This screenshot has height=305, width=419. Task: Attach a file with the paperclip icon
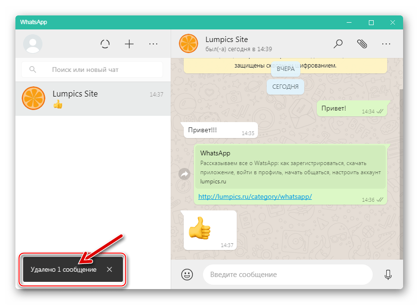coord(362,43)
